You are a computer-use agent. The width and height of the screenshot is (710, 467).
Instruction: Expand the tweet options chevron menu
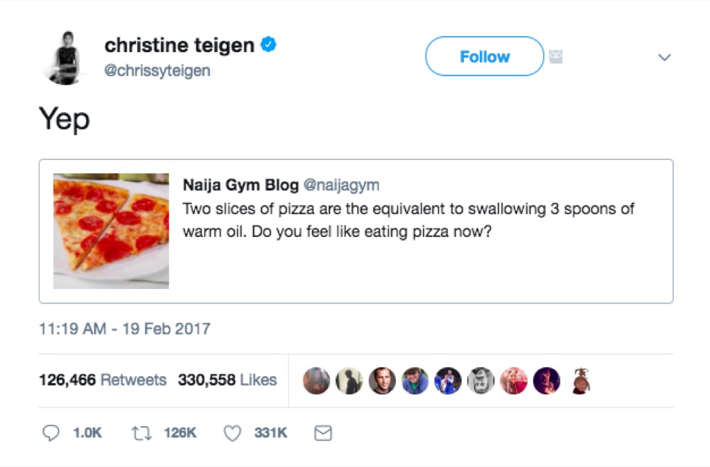(x=664, y=58)
